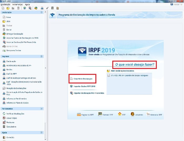
Task: Click the calculator toolbar icon
Action: pyautogui.click(x=53, y=8)
